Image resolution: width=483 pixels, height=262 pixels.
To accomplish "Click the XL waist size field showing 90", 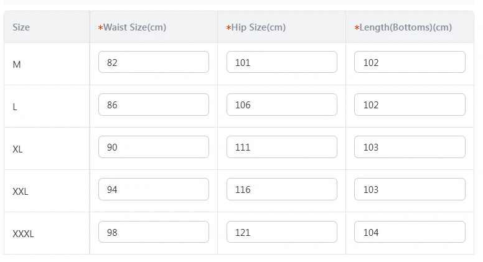I will click(153, 147).
